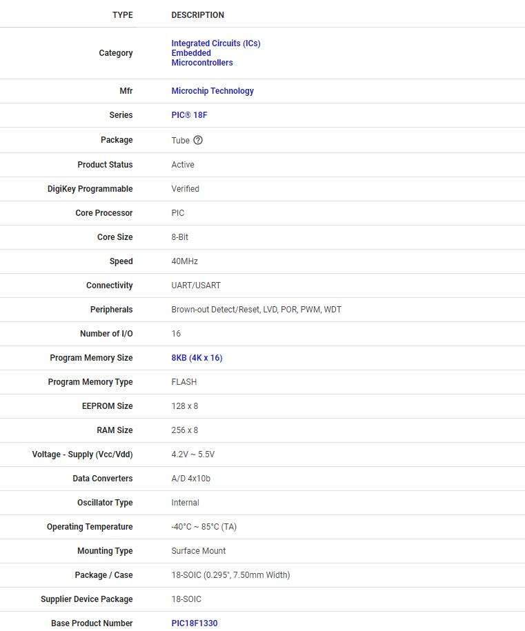The height and width of the screenshot is (631, 525).
Task: Select the 18-SOIC supplier device package value
Action: 186,599
